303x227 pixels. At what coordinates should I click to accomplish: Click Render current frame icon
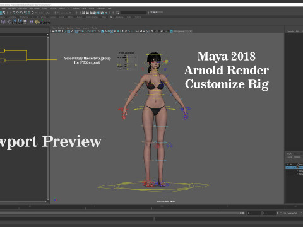pyautogui.click(x=87, y=13)
